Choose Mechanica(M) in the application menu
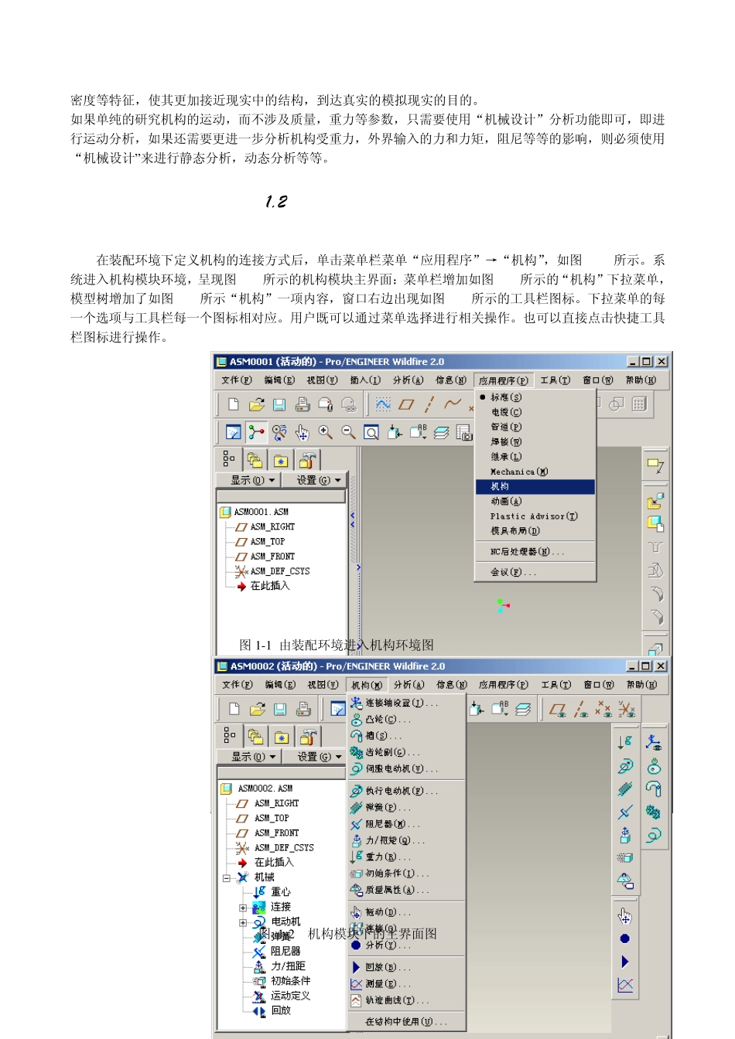This screenshot has height=1039, width=735. 535,472
